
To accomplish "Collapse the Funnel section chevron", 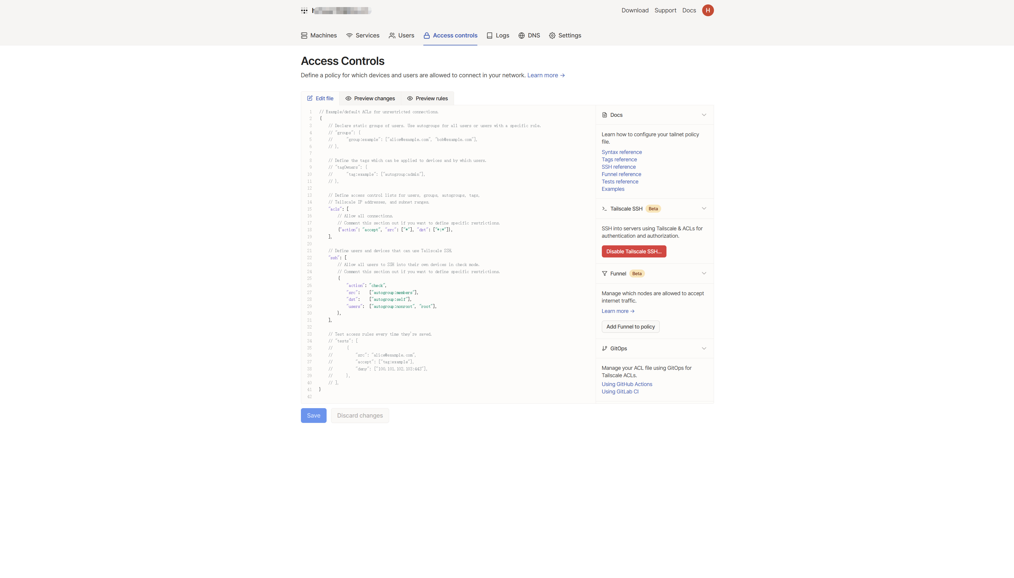I will (x=704, y=274).
